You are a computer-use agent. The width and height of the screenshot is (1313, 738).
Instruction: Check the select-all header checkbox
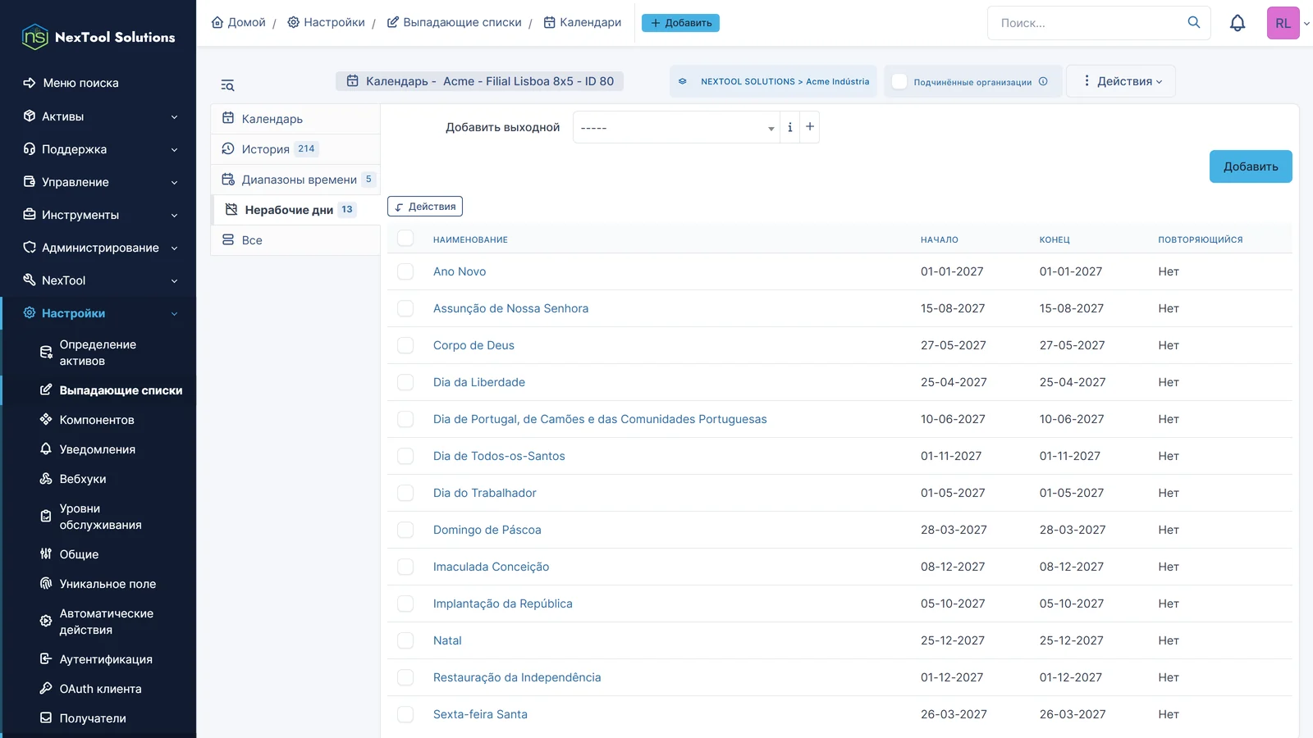click(x=405, y=238)
